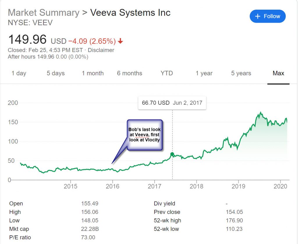Select the 1 day tab
298x244 pixels.
point(19,73)
